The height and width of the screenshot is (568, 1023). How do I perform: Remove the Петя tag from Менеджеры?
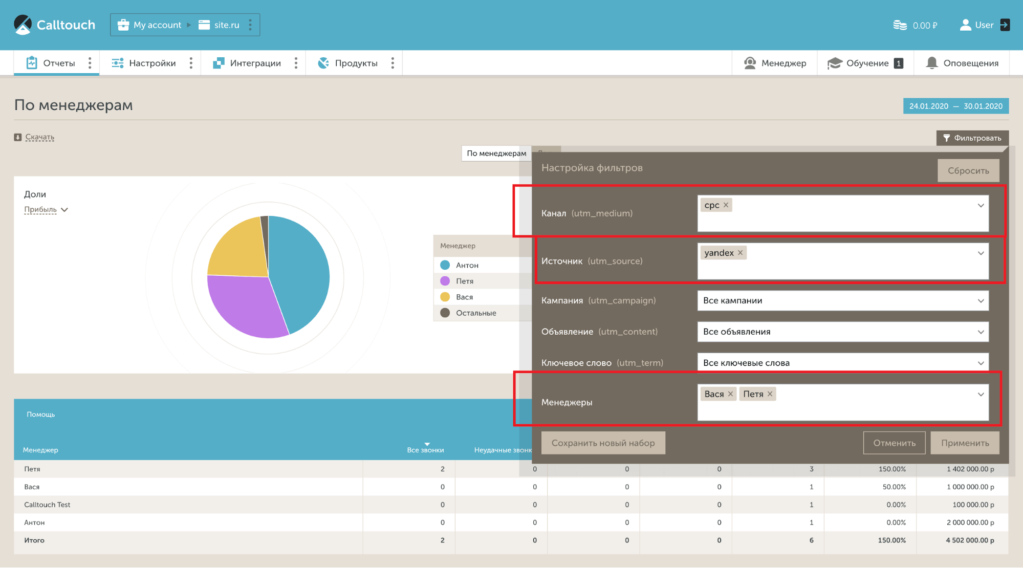(770, 394)
